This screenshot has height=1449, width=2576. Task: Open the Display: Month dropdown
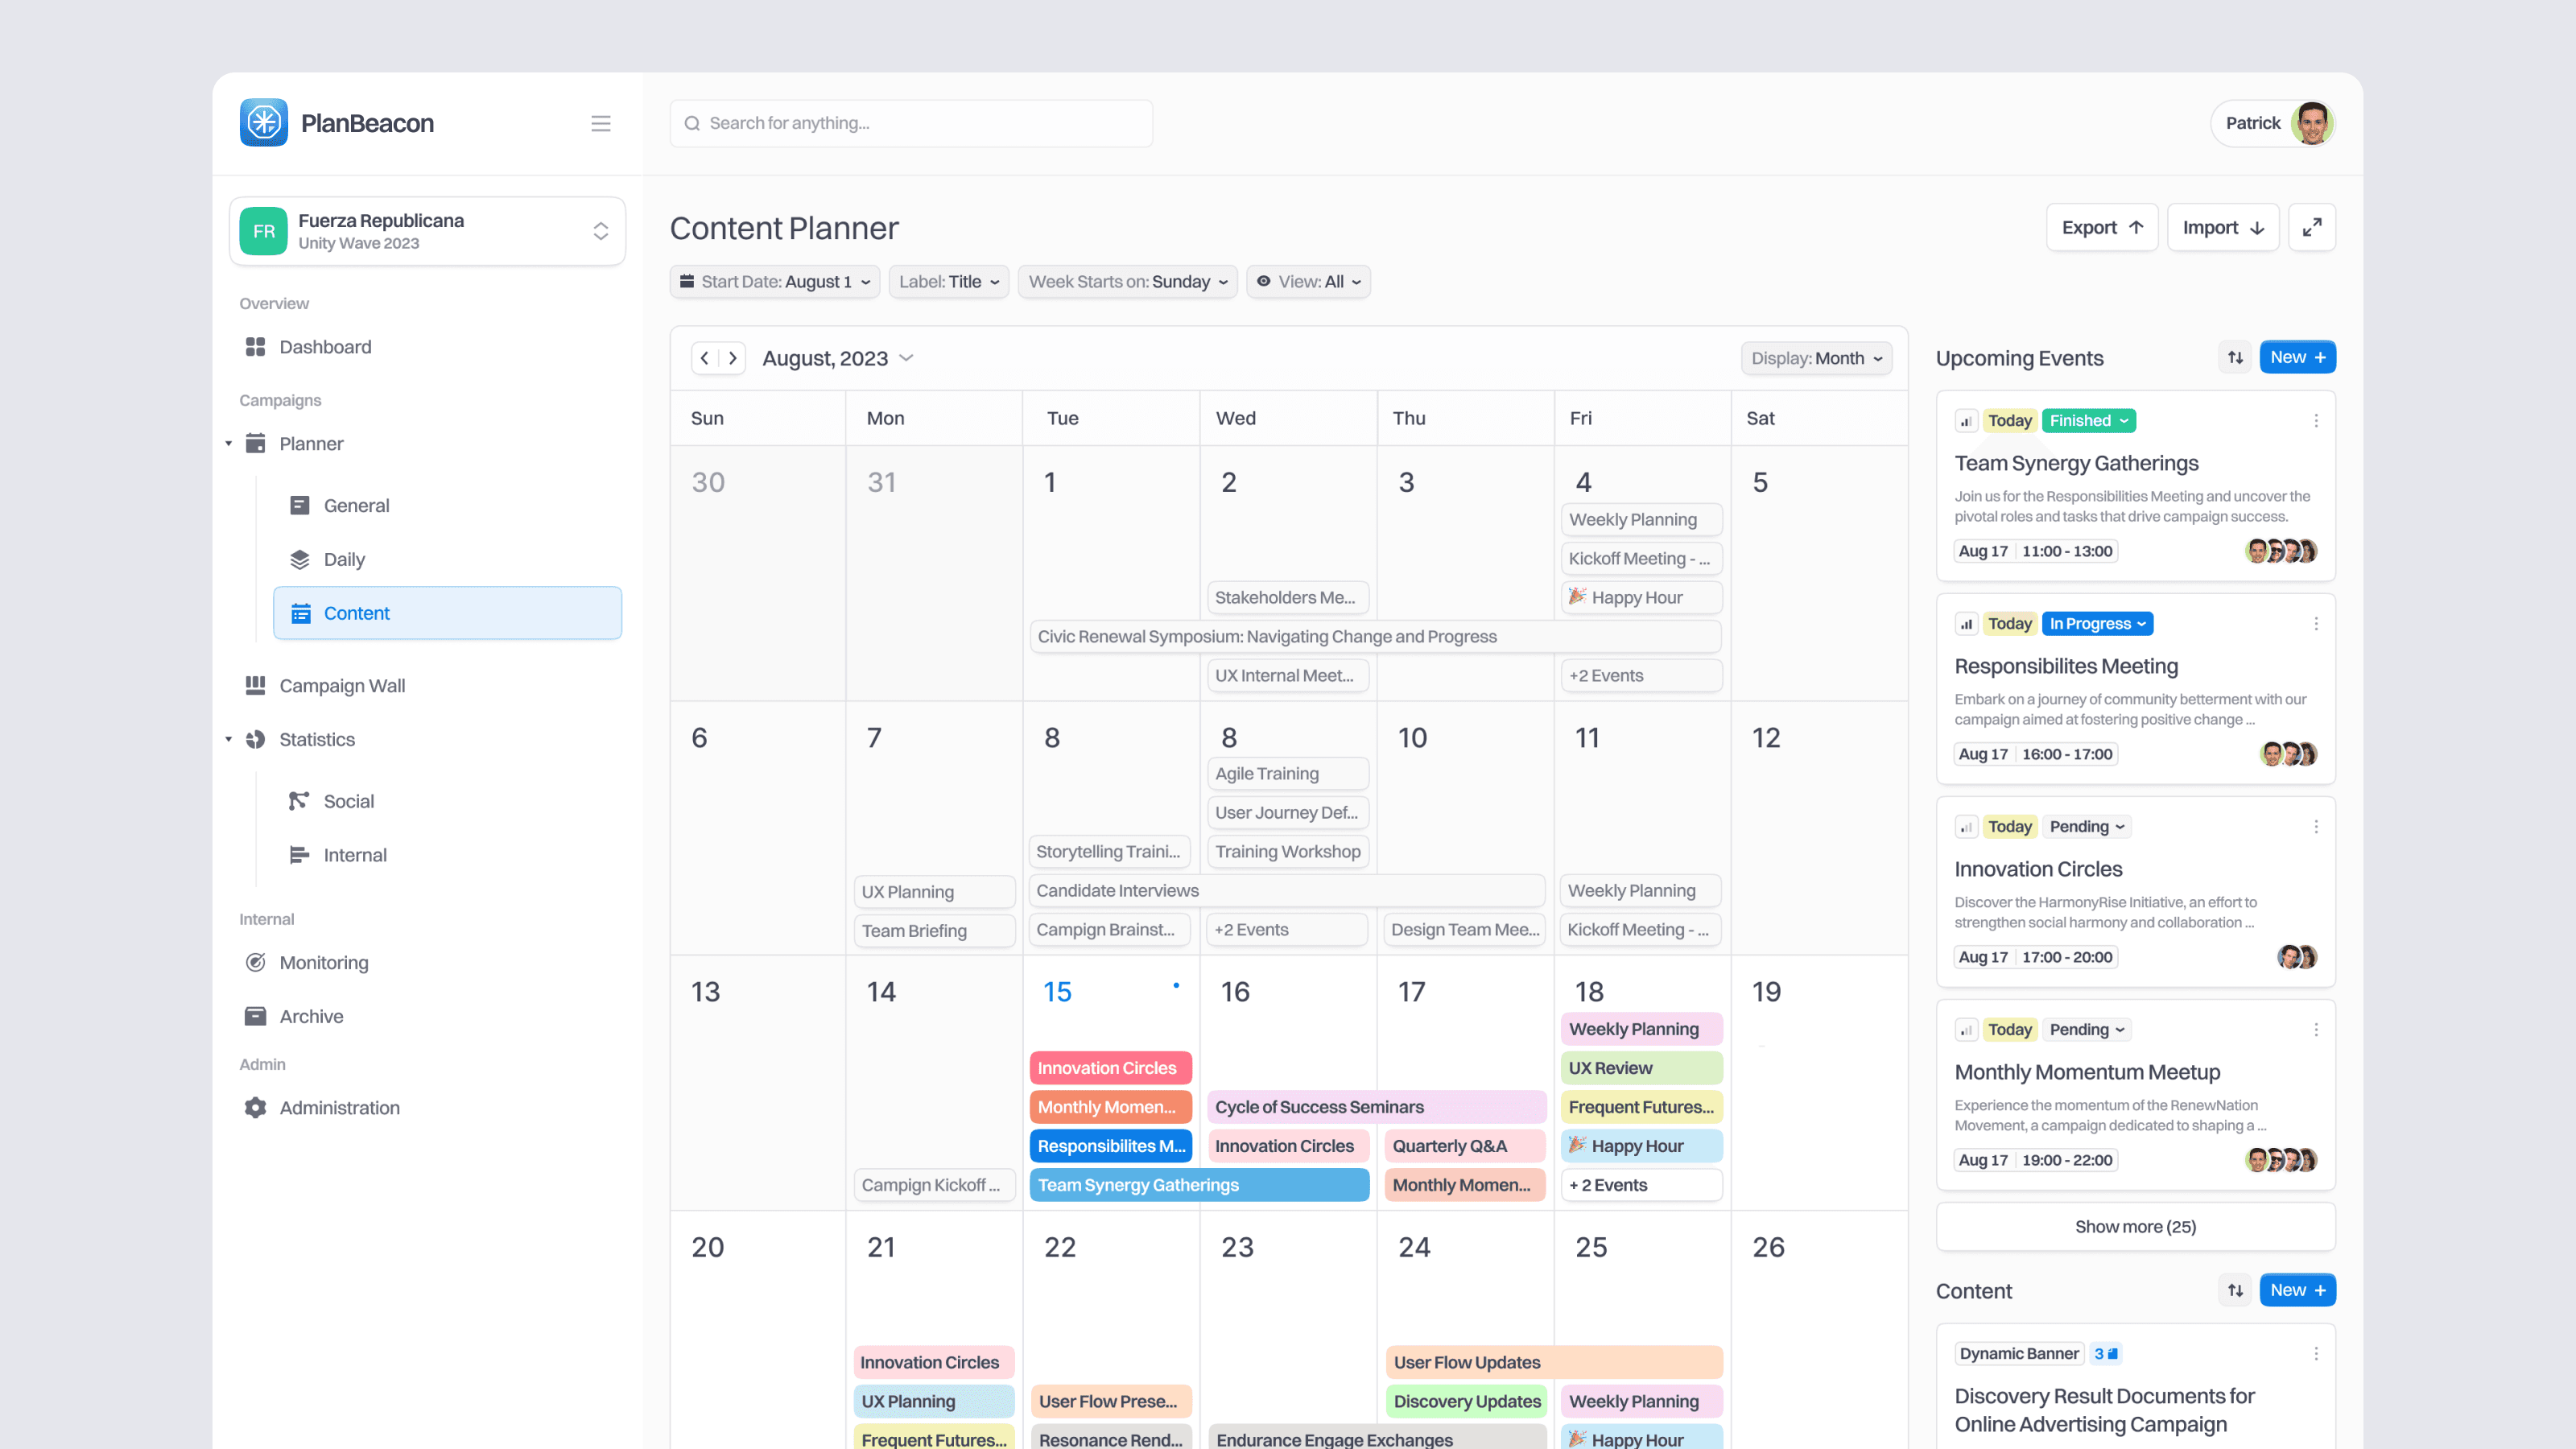click(1815, 357)
